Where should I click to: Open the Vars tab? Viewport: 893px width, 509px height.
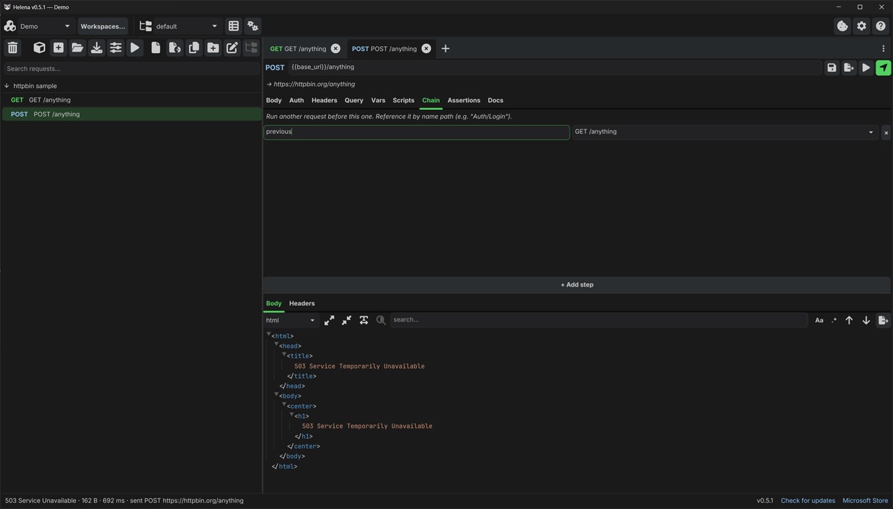tap(378, 100)
